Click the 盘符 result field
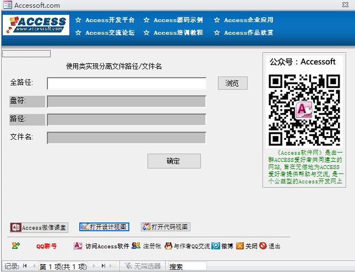The height and width of the screenshot is (272, 355). point(127,101)
